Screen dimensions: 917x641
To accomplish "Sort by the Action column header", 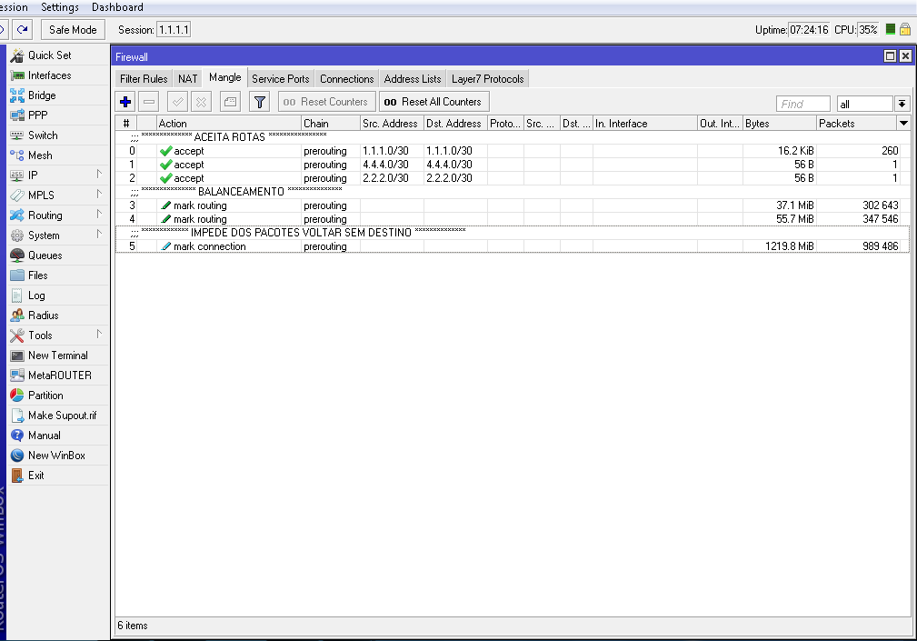I will 229,124.
